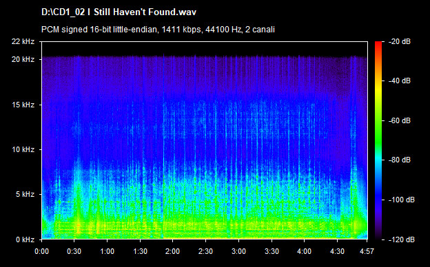430x267 pixels.
Task: Click the '2:00' time axis label
Action: [172, 251]
